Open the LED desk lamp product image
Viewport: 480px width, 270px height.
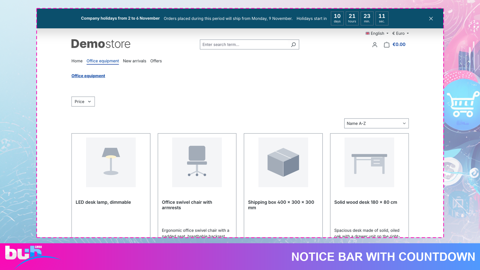tap(111, 162)
